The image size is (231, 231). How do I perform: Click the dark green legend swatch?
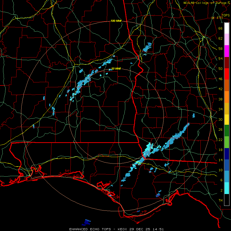227,131
